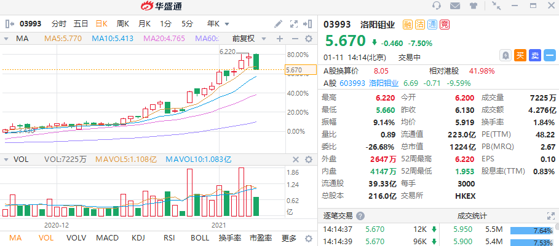Image resolution: width=559 pixels, height=246 pixels.
Task: Switch to 五日 five-day chart tab
Action: click(x=81, y=24)
